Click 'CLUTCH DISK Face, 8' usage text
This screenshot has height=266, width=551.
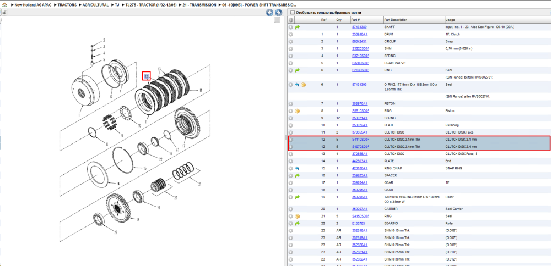(x=462, y=154)
